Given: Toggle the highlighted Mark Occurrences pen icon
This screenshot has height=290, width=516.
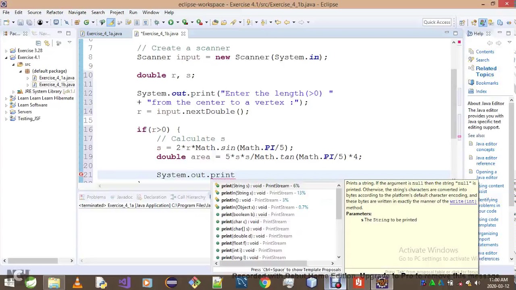Looking at the screenshot, I should [x=110, y=22].
